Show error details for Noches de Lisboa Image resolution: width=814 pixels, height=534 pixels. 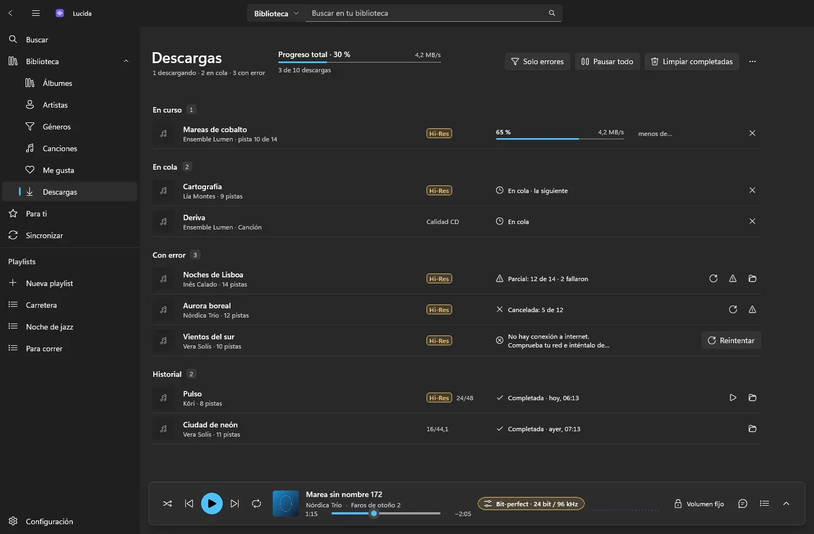click(732, 278)
